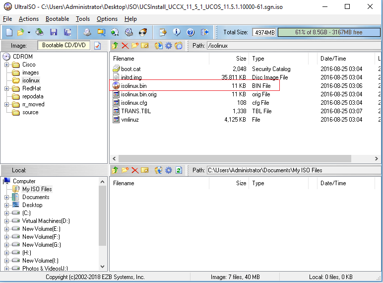Click Rename icon in Local toolbar
Screen dimensions: 383x283
click(x=144, y=170)
